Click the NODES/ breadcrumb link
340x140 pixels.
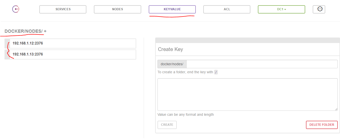click(34, 31)
